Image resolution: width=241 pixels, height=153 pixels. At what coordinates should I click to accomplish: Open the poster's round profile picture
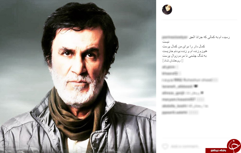tap(167, 9)
